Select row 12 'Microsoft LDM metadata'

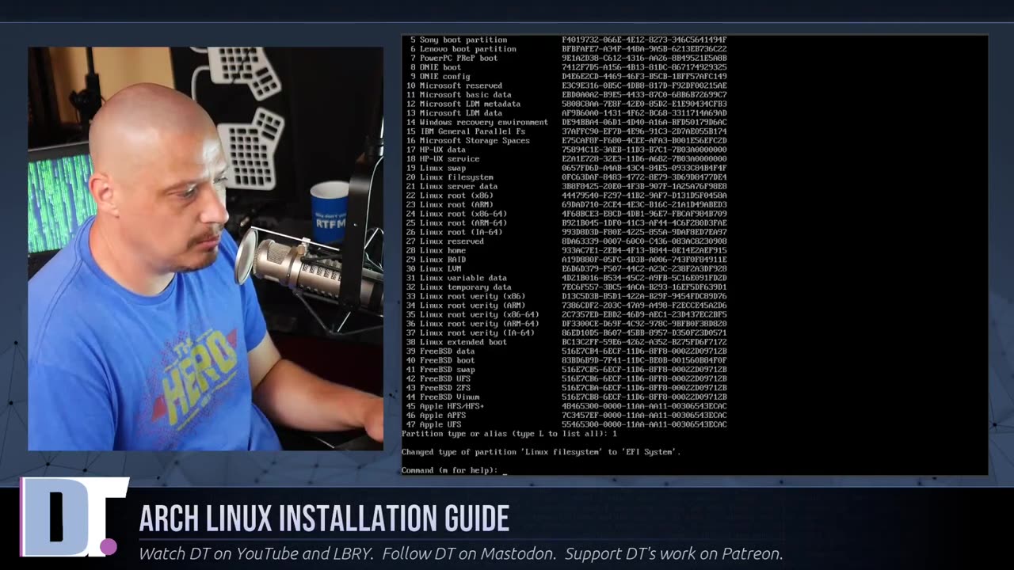click(566, 104)
